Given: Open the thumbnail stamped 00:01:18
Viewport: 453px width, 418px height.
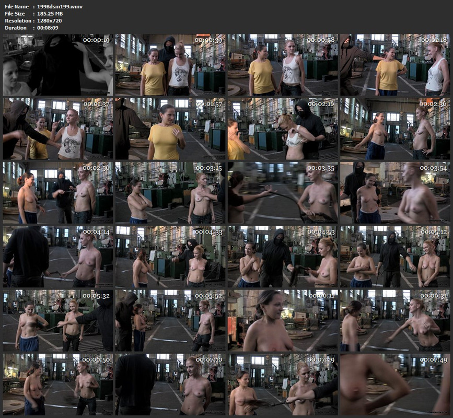Looking at the screenshot, I should click(x=395, y=65).
